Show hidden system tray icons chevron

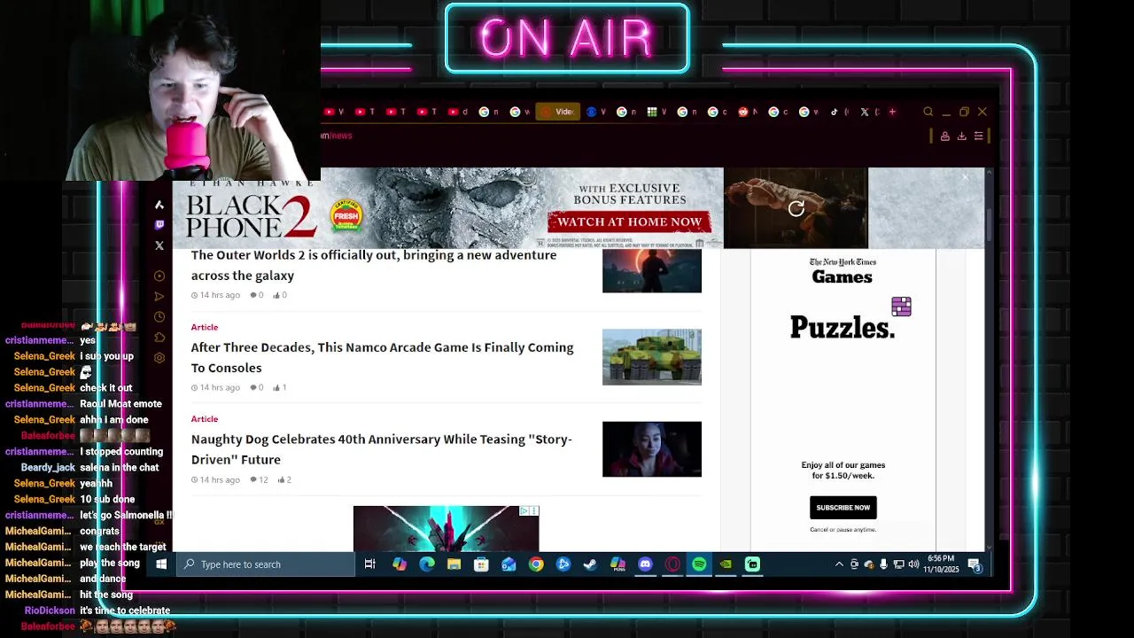click(839, 564)
